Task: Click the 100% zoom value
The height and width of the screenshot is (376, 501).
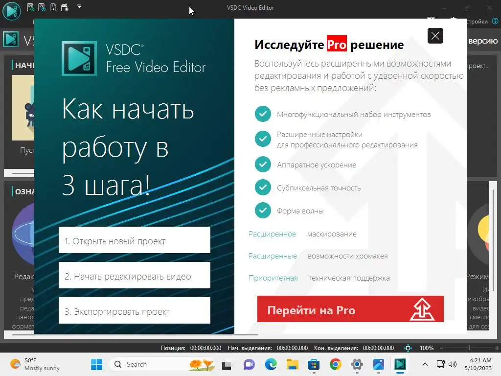Action: [x=427, y=348]
